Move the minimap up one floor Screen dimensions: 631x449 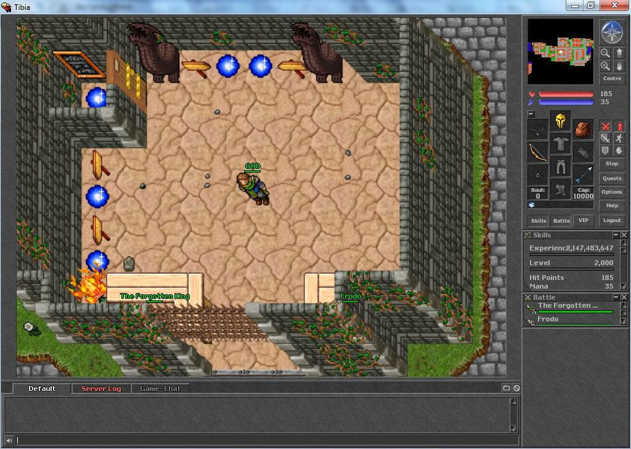tap(619, 53)
